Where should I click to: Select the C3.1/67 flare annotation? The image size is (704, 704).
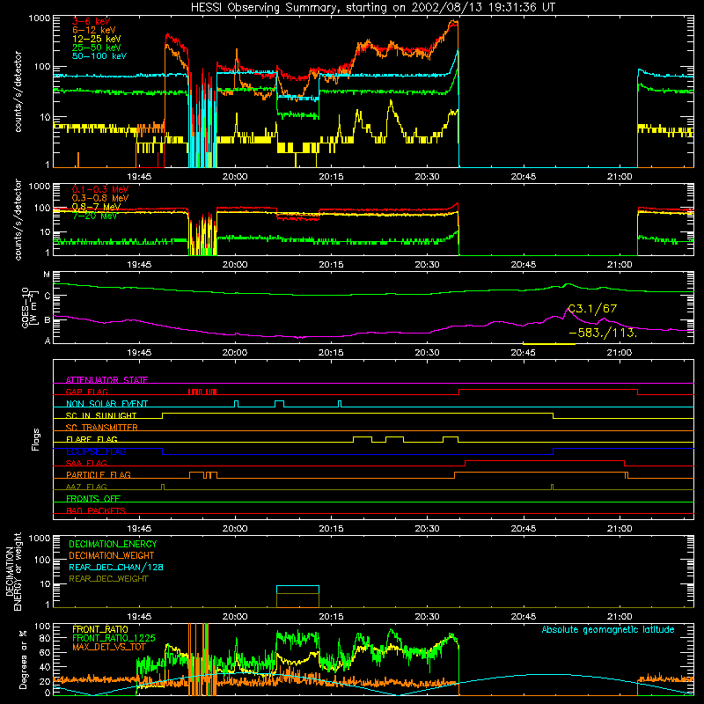click(x=592, y=309)
